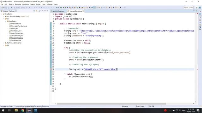This screenshot has width=202, height=113.
Task: Click the Save All toolbar icon
Action: coord(9,8)
